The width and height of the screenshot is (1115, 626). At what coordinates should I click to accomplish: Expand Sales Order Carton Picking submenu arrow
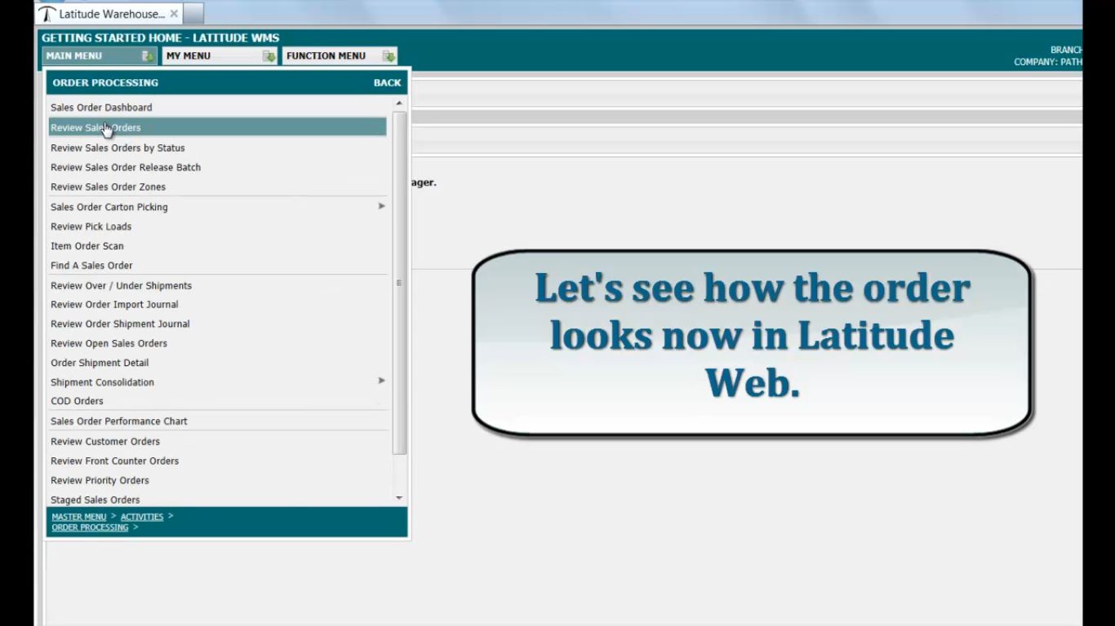381,206
